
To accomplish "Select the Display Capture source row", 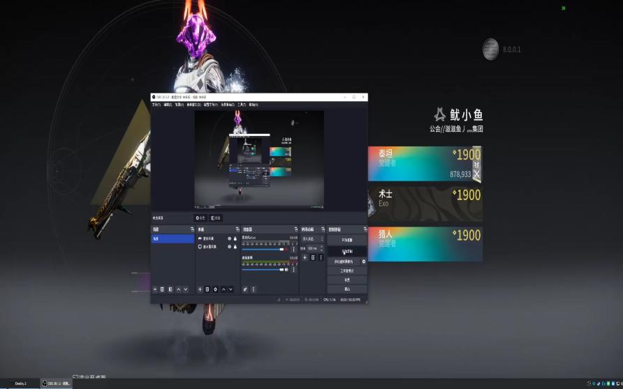I will pyautogui.click(x=217, y=247).
